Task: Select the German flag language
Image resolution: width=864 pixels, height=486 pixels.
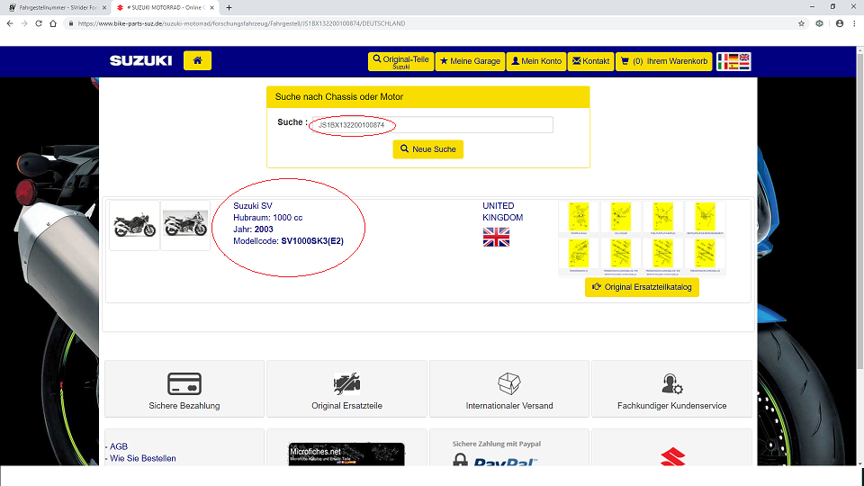Action: point(733,58)
